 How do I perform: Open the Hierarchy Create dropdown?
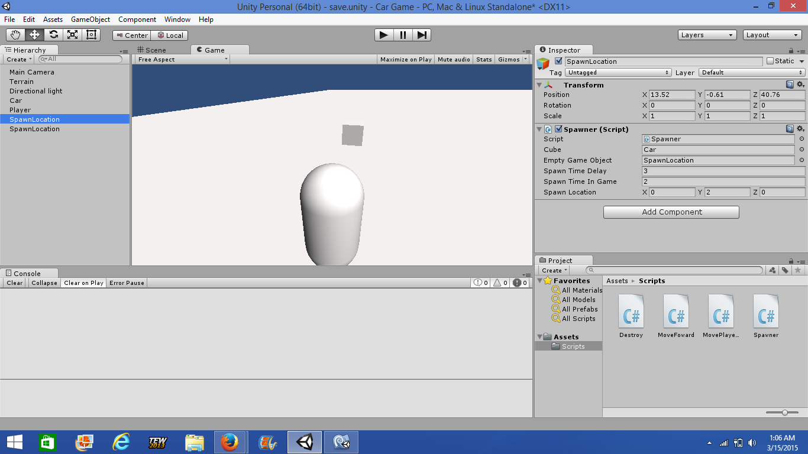18,59
